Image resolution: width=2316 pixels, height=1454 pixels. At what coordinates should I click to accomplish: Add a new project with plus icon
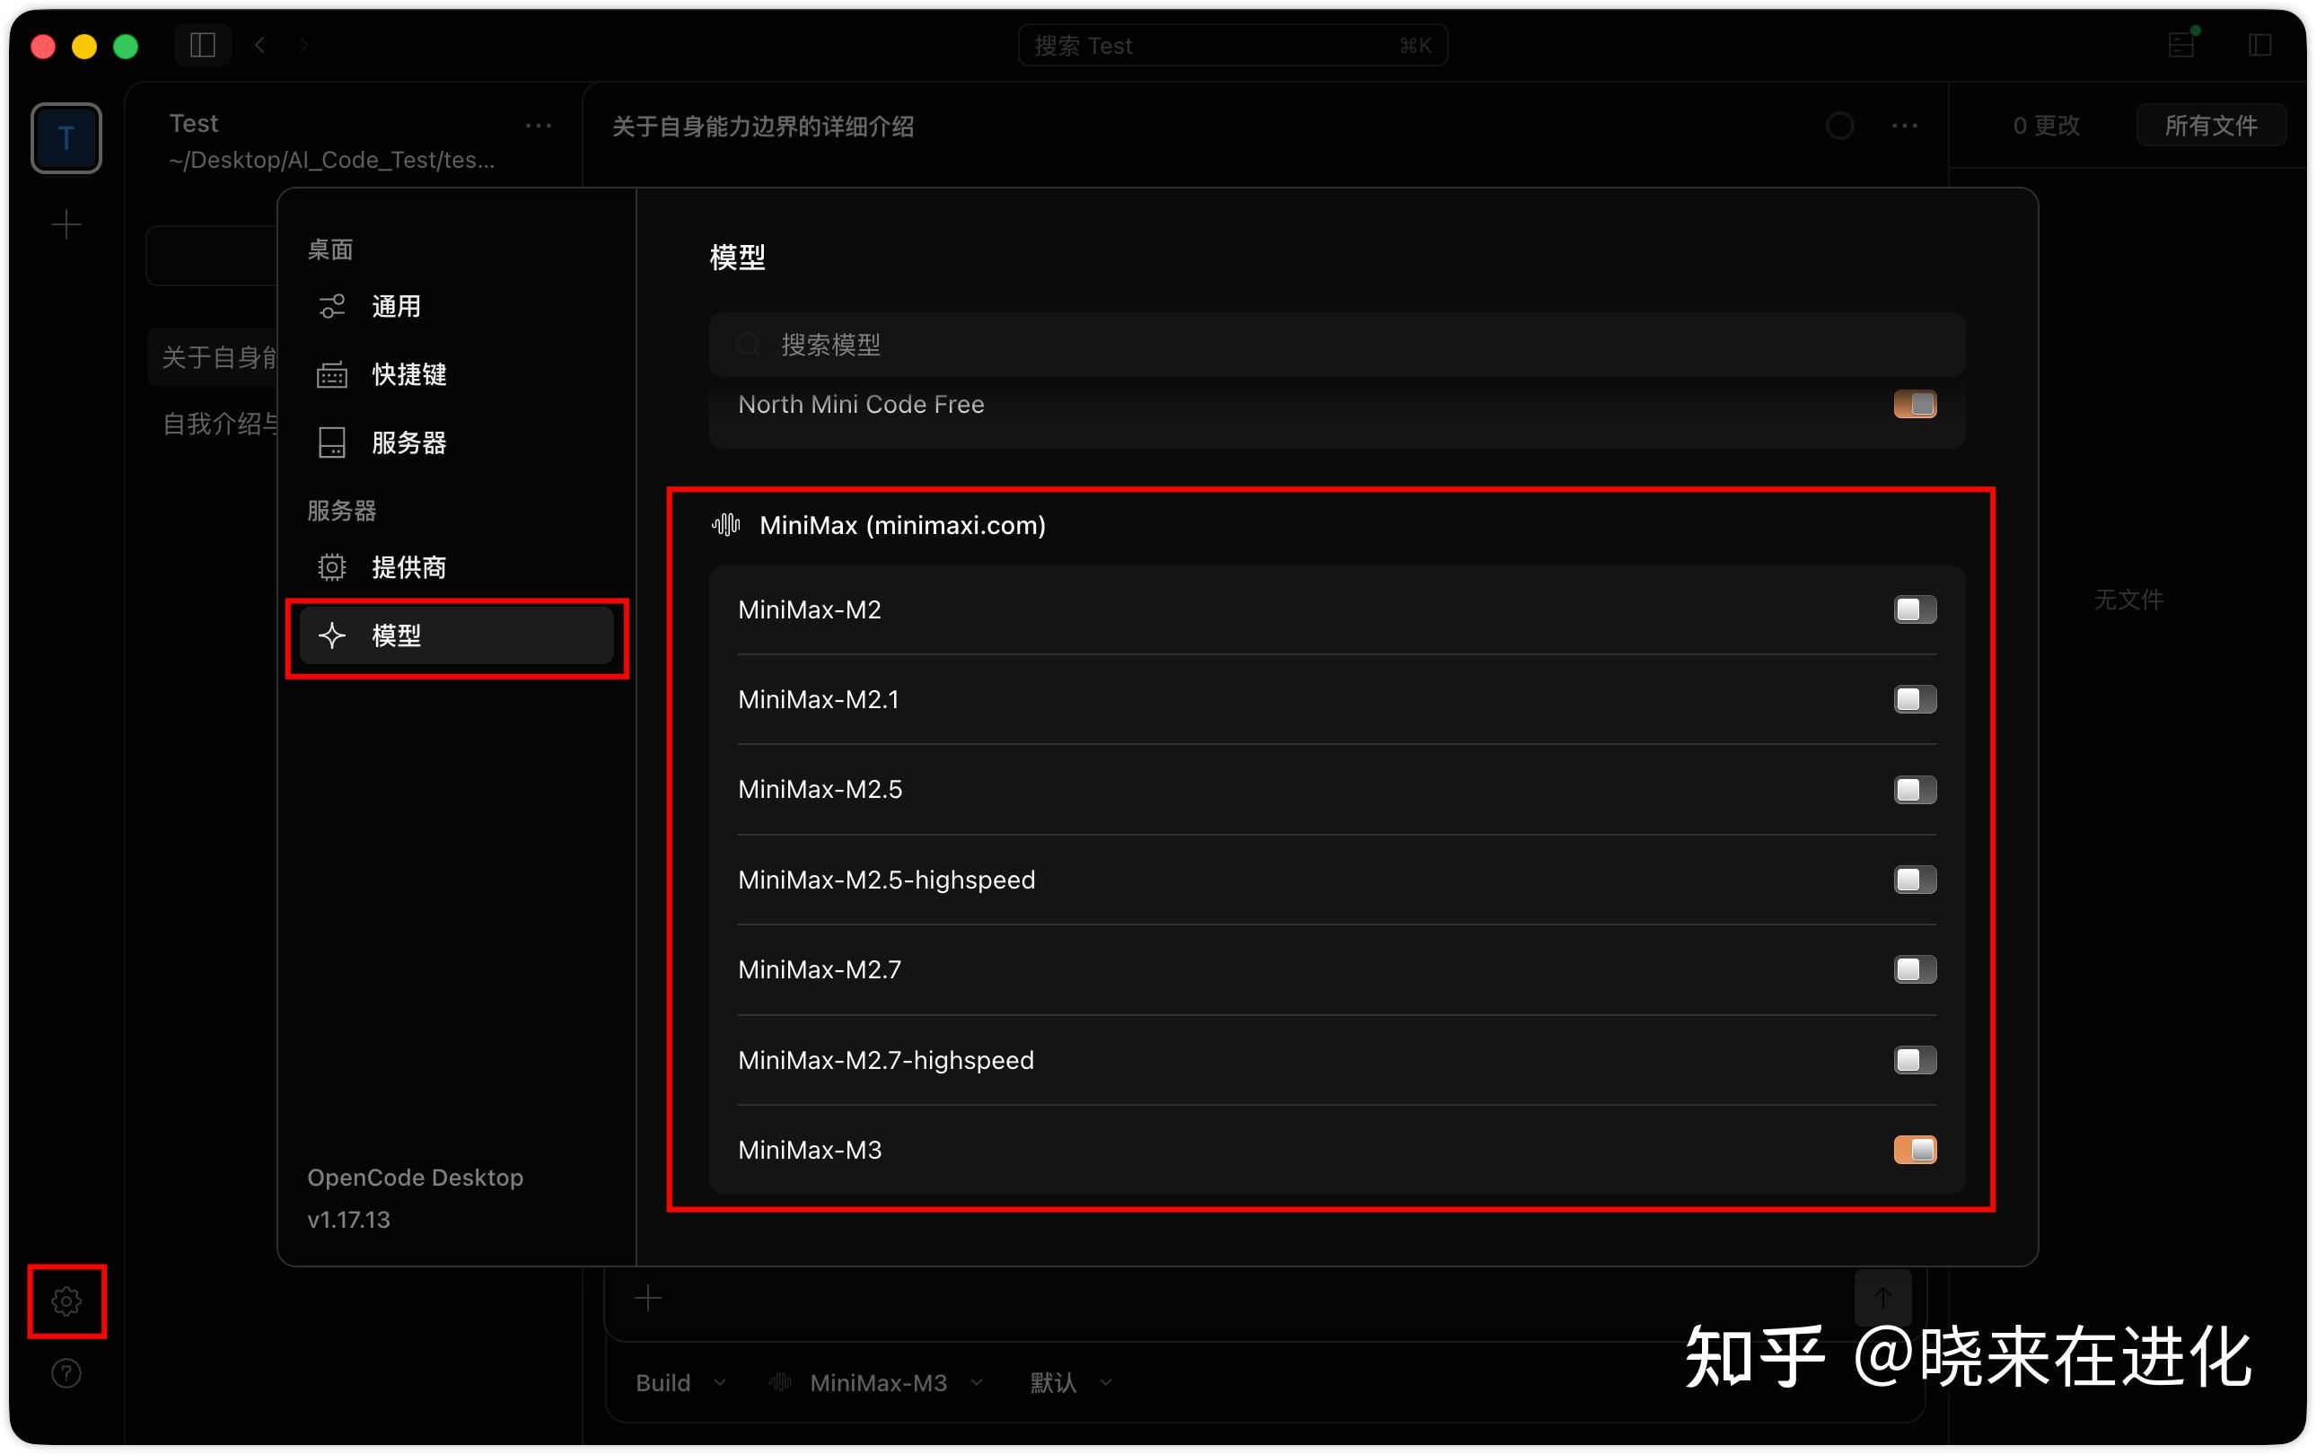[x=66, y=225]
